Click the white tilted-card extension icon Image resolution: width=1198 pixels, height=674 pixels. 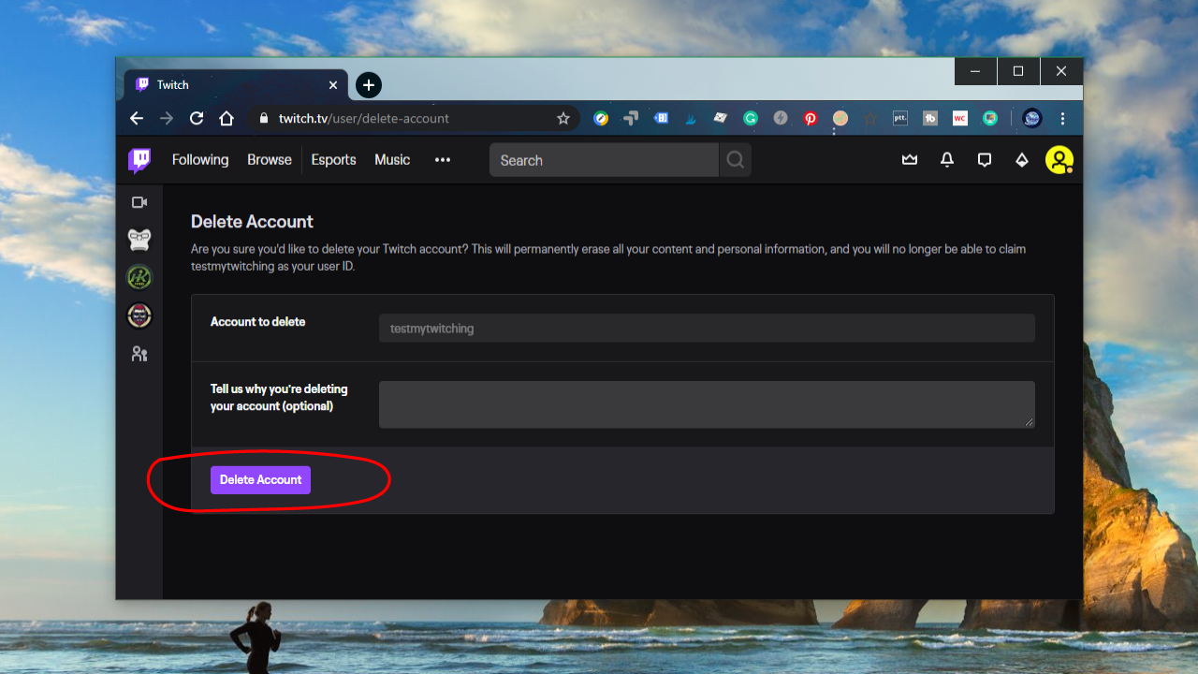[721, 119]
